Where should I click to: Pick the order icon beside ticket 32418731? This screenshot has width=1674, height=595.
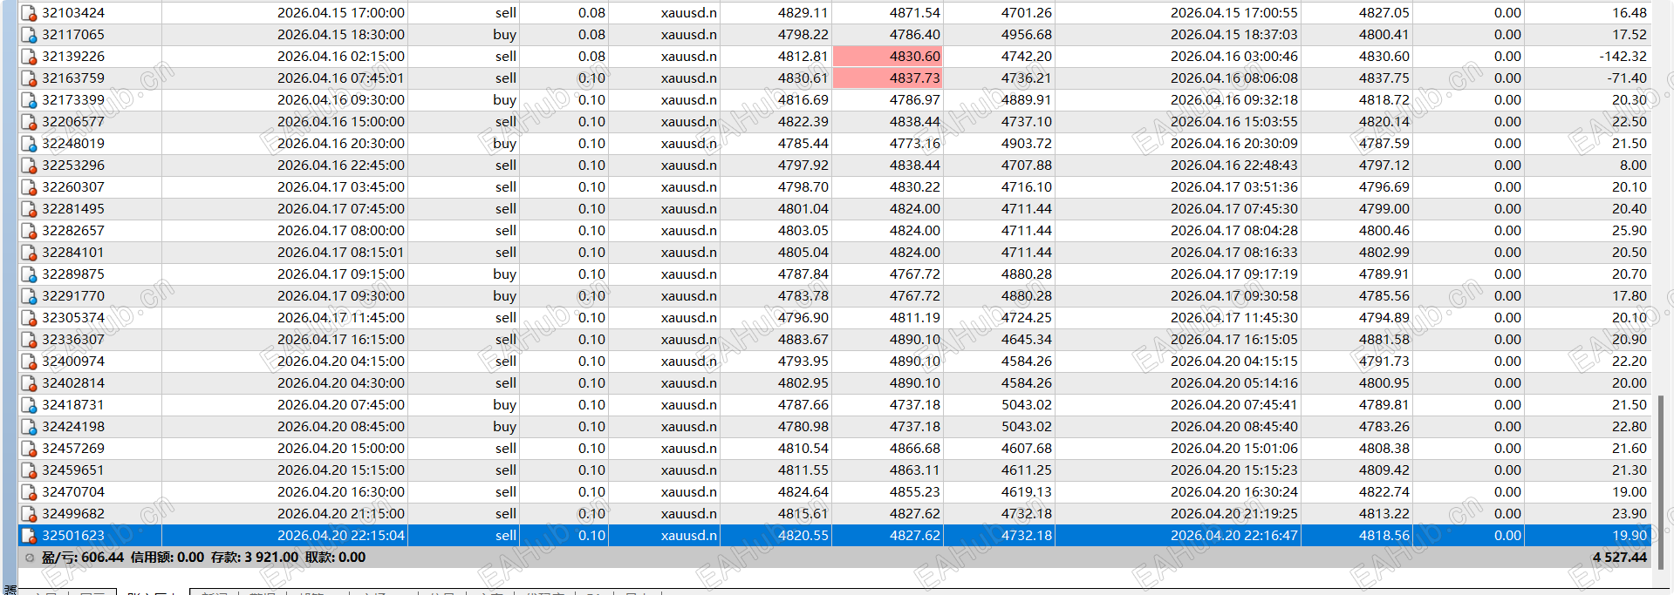[x=29, y=405]
